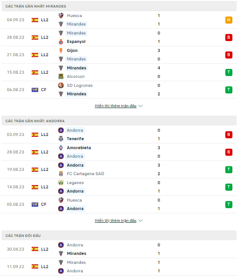Click the Tenerife club crest icon
Image resolution: width=239 pixels, height=278 pixels.
click(x=61, y=139)
